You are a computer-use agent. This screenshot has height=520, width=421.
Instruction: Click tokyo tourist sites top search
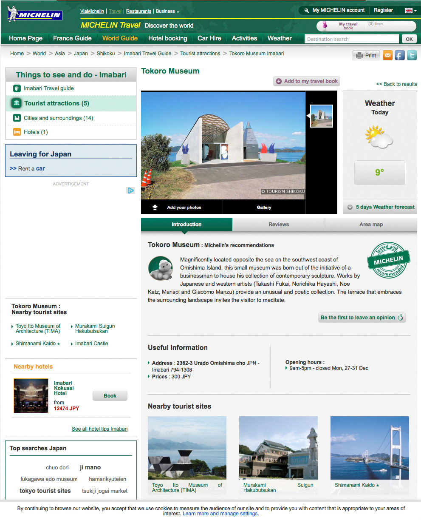click(x=45, y=491)
